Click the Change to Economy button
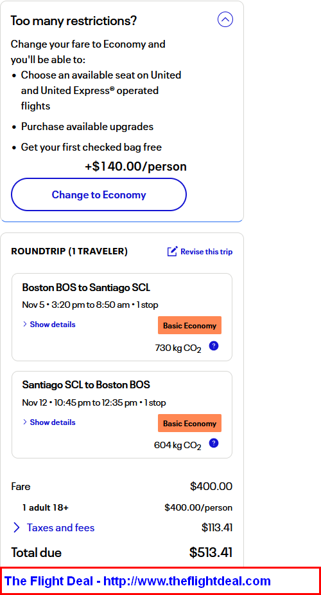 point(99,194)
